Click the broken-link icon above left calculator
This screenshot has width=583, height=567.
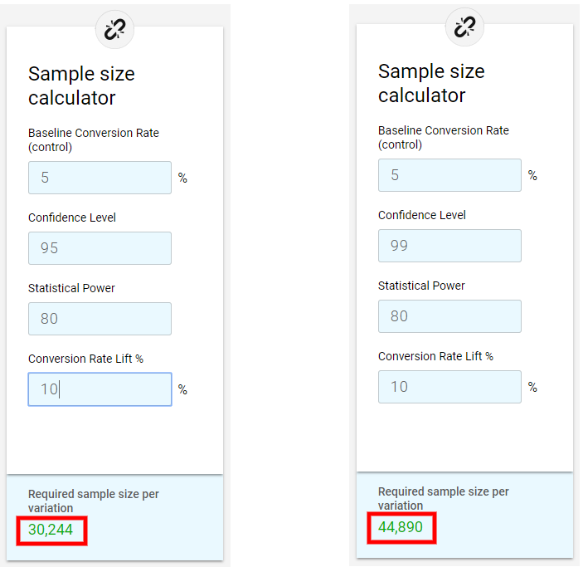tap(114, 29)
